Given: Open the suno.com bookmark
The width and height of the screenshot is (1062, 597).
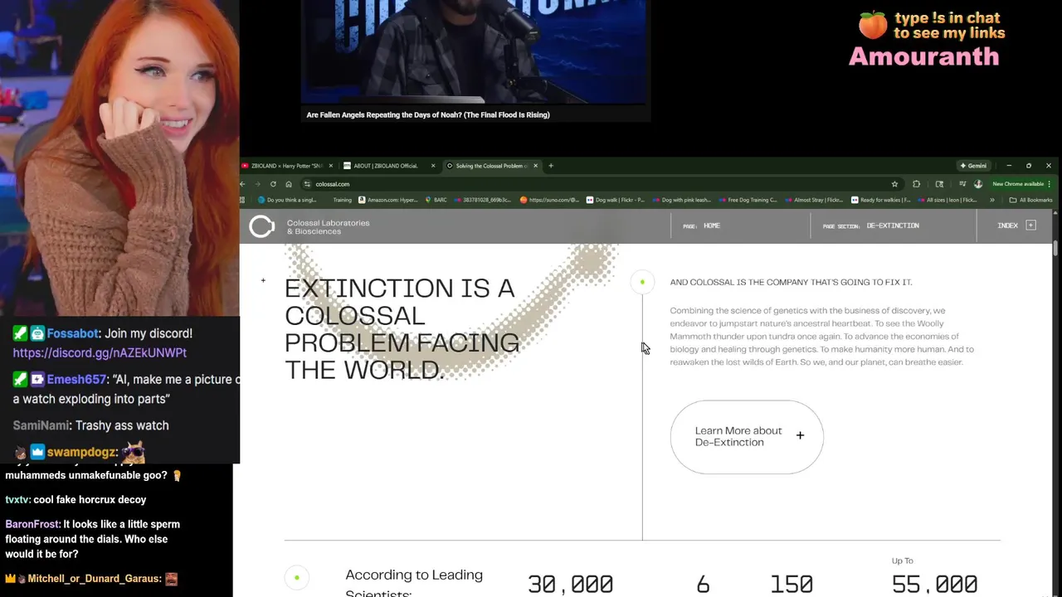Looking at the screenshot, I should (x=549, y=200).
